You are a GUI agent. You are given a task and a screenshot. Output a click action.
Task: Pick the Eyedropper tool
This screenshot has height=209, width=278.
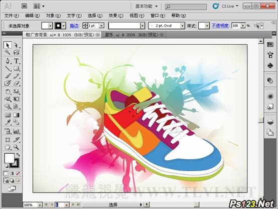[x=8, y=122]
